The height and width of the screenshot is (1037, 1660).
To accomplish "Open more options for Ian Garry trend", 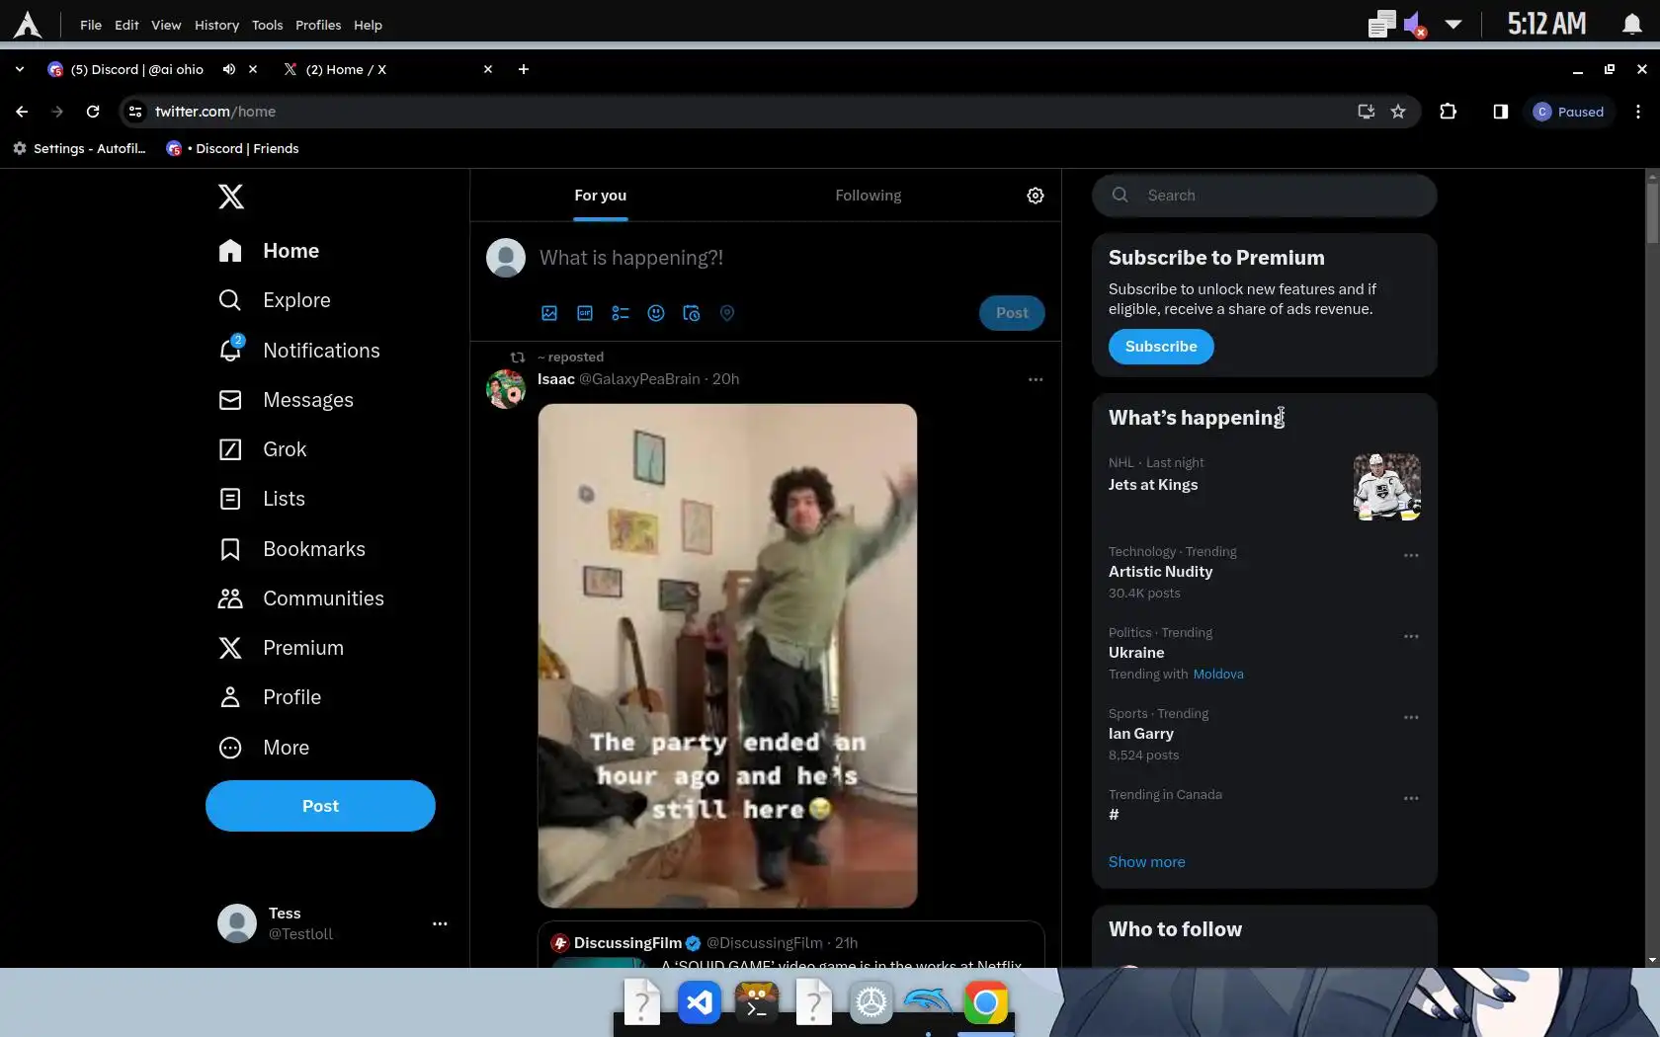I will point(1411,717).
